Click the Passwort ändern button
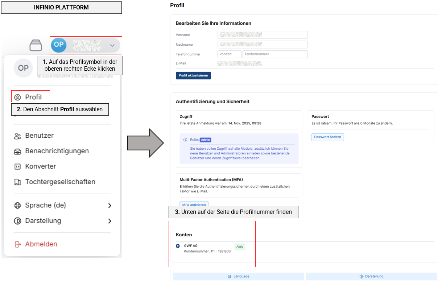This screenshot has height=282, width=438. click(328, 137)
